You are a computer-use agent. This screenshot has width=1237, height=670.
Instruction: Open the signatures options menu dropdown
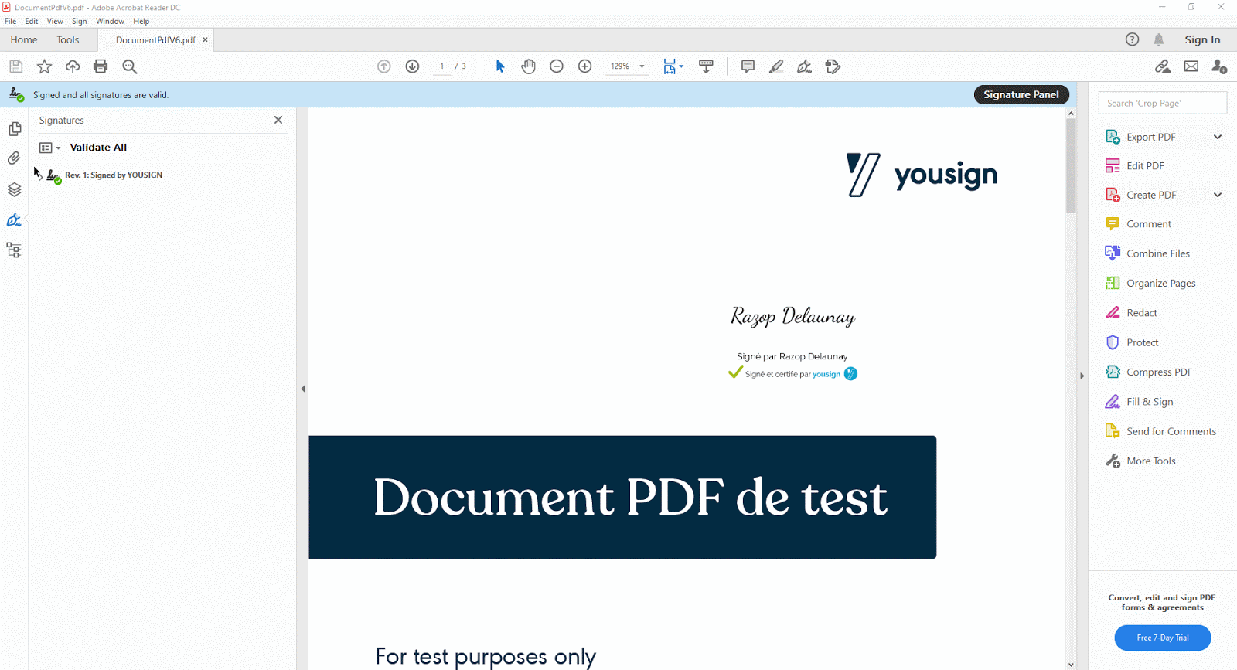coord(49,148)
